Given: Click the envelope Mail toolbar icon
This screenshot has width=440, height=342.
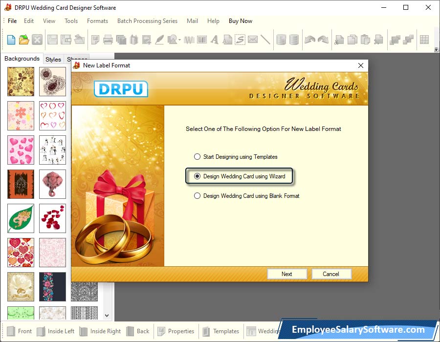Looking at the screenshot, I should tap(253, 39).
